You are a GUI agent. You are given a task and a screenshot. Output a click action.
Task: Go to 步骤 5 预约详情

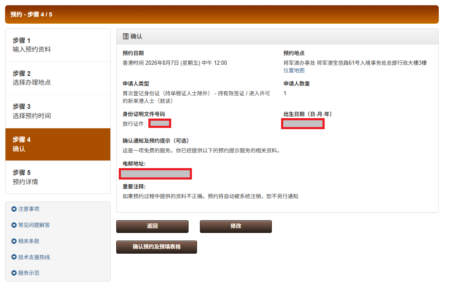click(x=58, y=177)
